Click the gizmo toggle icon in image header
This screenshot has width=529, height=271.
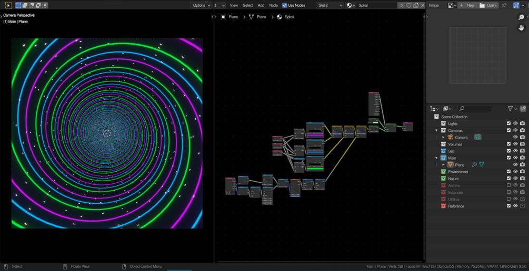click(x=516, y=5)
